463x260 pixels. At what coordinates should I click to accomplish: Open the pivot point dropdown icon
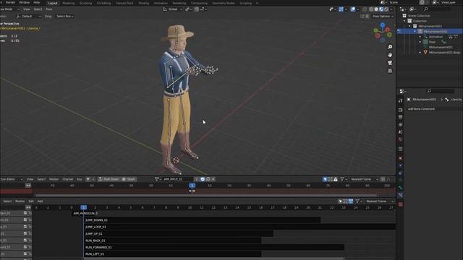(188, 9)
